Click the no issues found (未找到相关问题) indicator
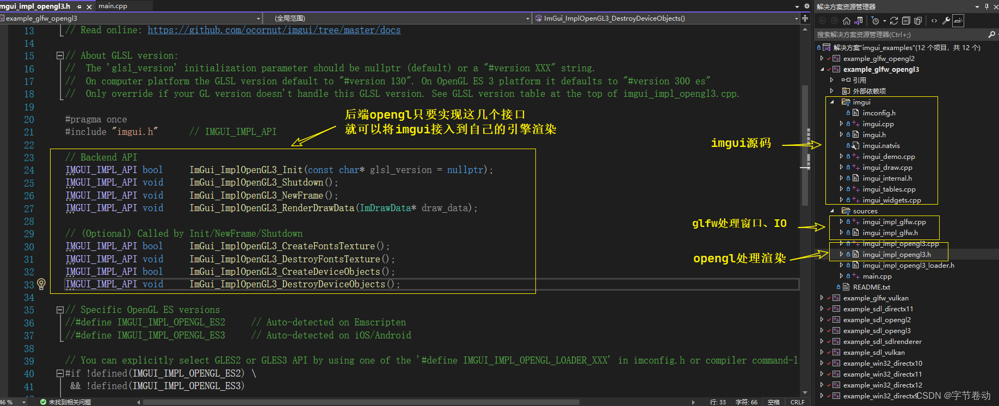The width and height of the screenshot is (999, 406). [65, 402]
